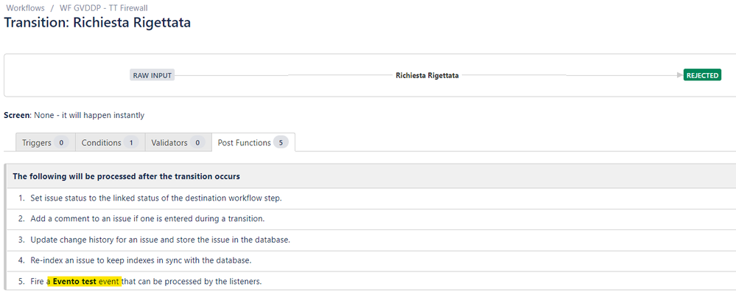Click the green REJECTED status lozenge
The height and width of the screenshot is (295, 736).
(702, 75)
